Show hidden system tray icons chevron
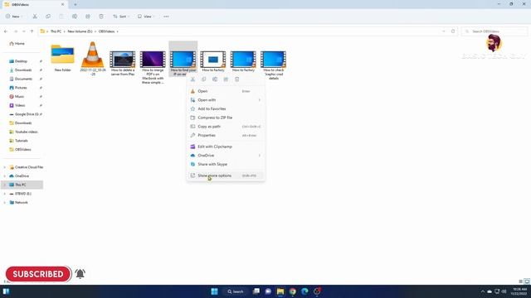This screenshot has height=298, width=531. 483,291
